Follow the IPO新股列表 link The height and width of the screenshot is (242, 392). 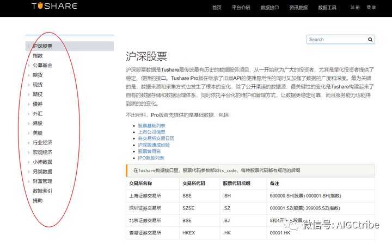151,158
